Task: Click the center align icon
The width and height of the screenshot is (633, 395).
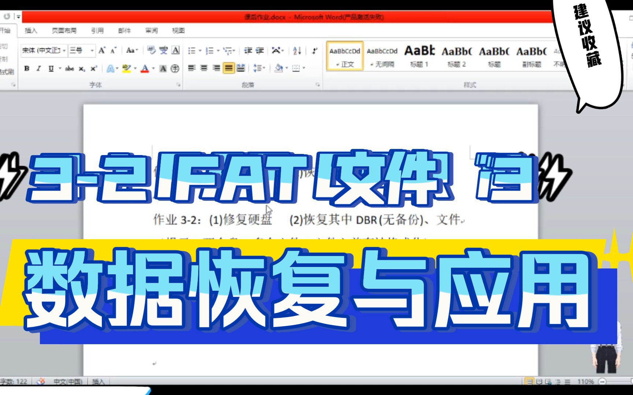Action: click(x=204, y=68)
